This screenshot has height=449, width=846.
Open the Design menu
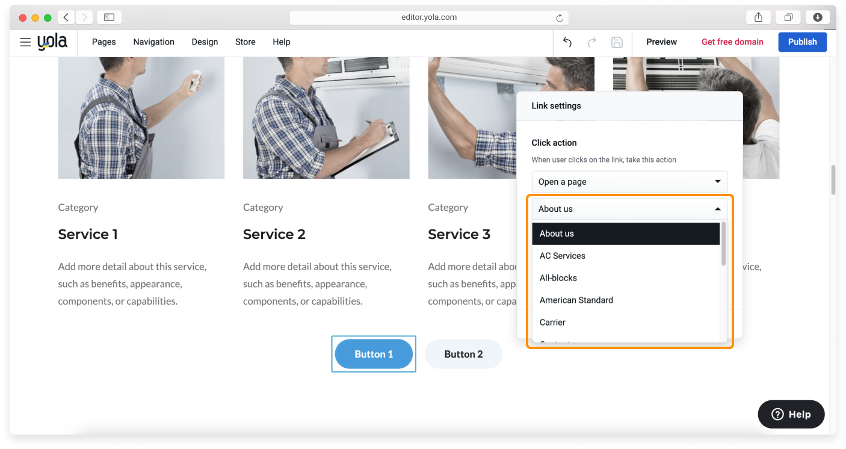click(x=205, y=42)
